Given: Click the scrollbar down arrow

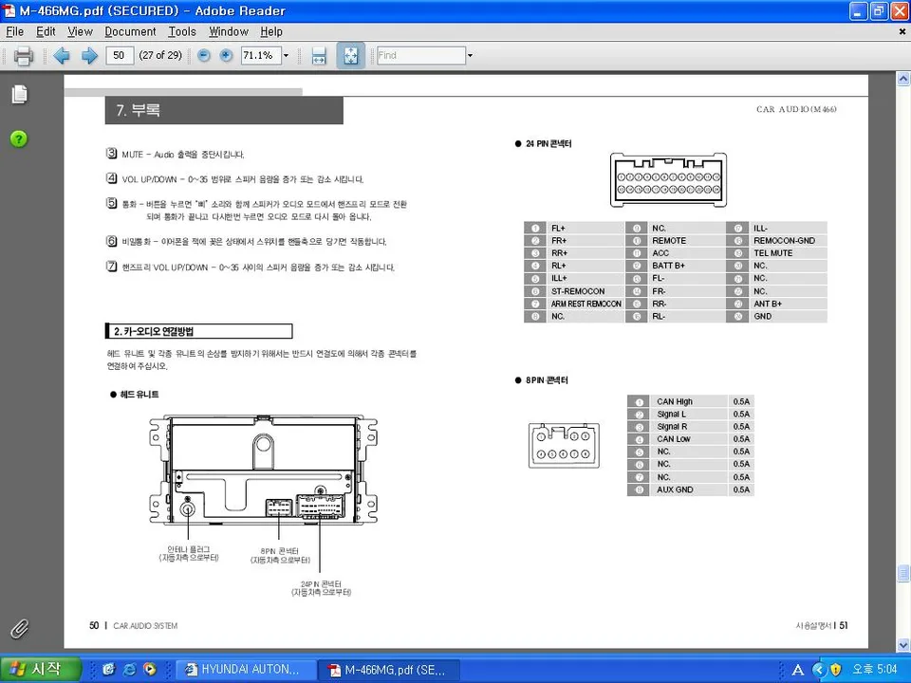Looking at the screenshot, I should [x=903, y=645].
